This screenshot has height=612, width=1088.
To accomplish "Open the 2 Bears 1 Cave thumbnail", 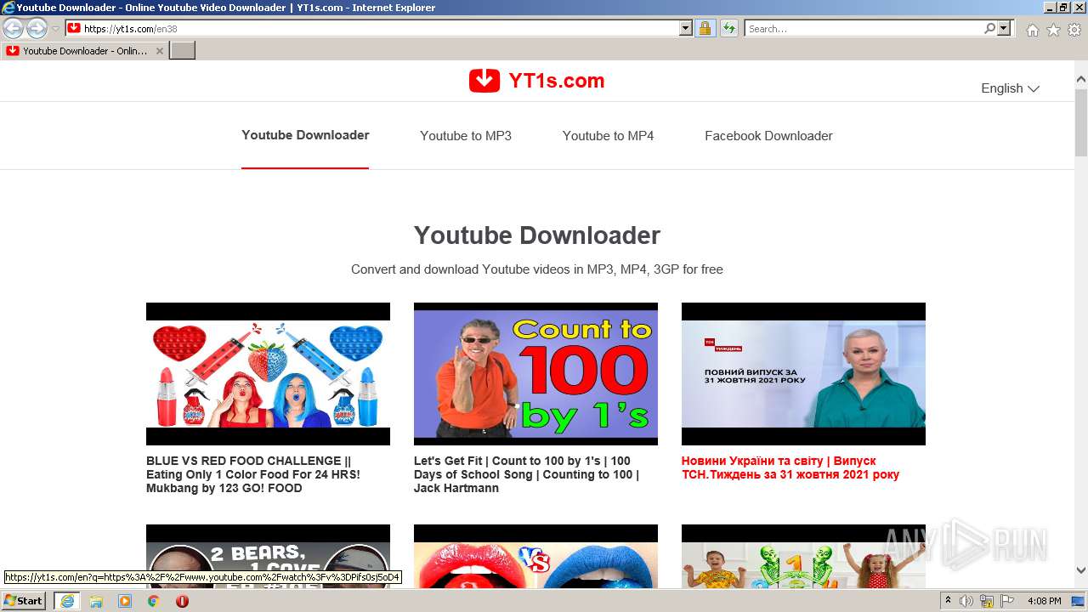I will click(268, 556).
